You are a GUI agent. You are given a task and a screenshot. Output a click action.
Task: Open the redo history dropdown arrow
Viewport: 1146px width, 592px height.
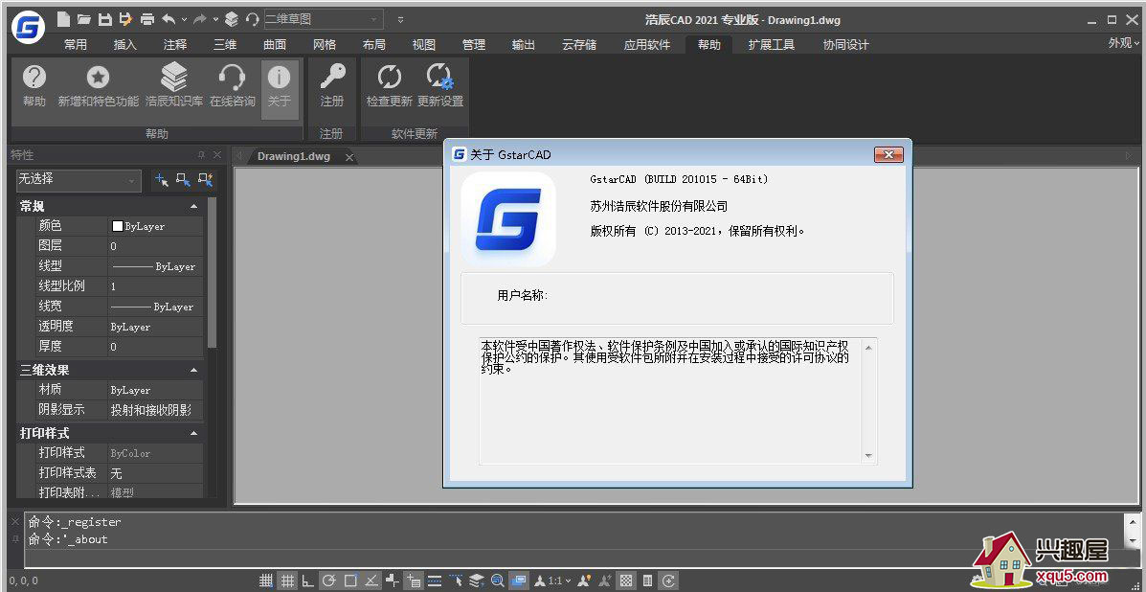point(215,19)
